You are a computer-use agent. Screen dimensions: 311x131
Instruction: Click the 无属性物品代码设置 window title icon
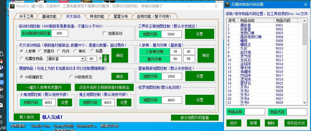[x=228, y=4]
